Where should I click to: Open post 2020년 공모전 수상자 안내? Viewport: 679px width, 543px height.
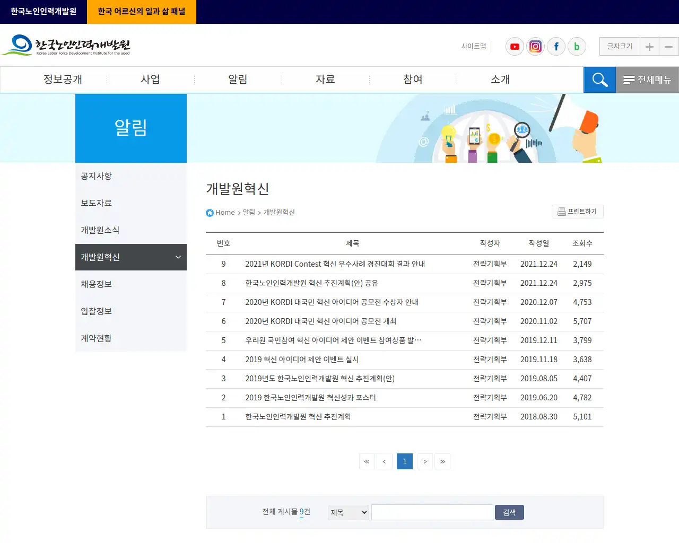pyautogui.click(x=332, y=302)
